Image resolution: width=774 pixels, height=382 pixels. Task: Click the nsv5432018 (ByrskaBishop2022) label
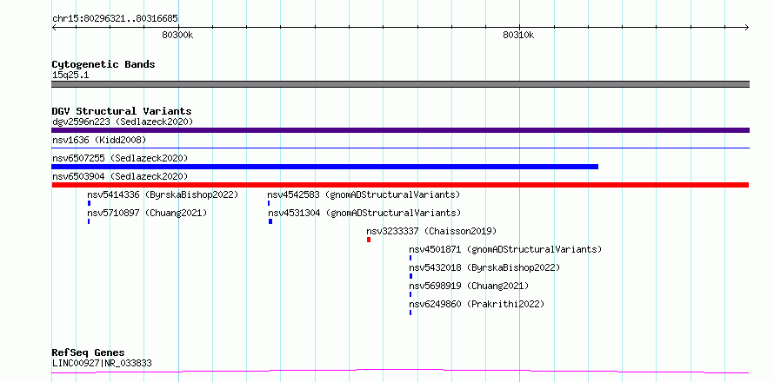pyautogui.click(x=484, y=267)
